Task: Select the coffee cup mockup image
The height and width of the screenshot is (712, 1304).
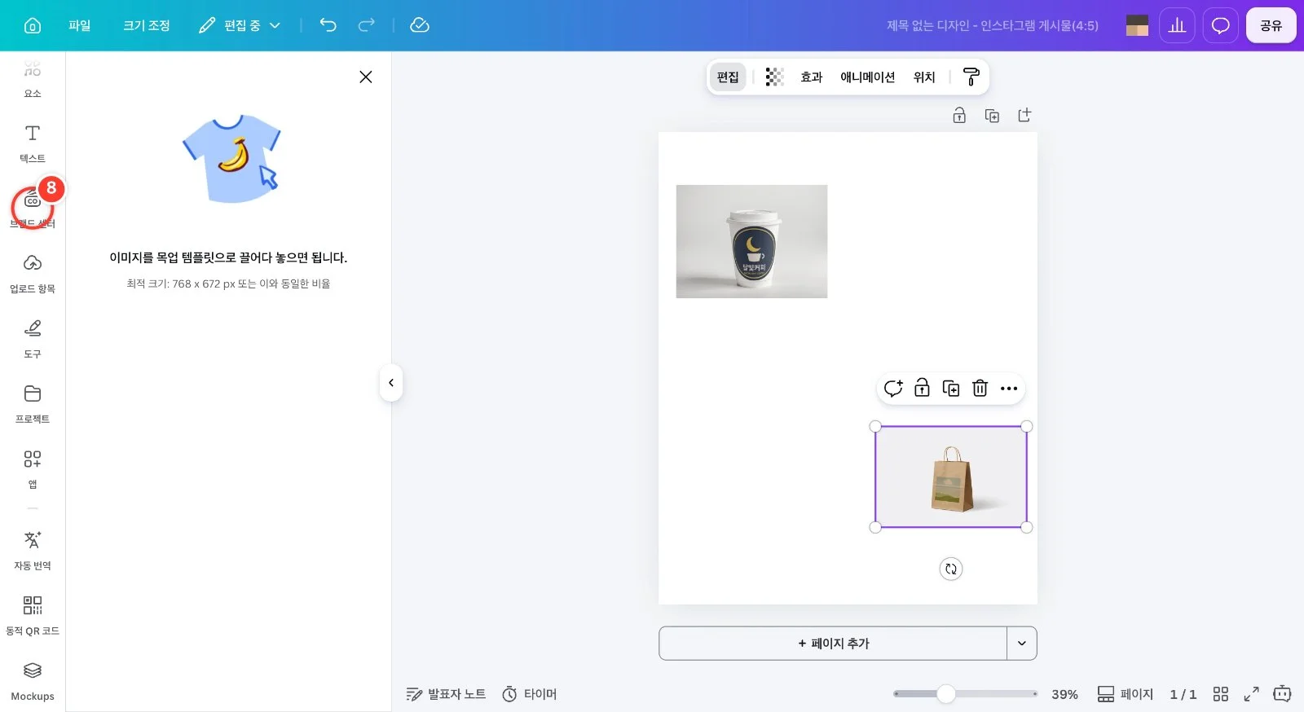Action: tap(751, 241)
